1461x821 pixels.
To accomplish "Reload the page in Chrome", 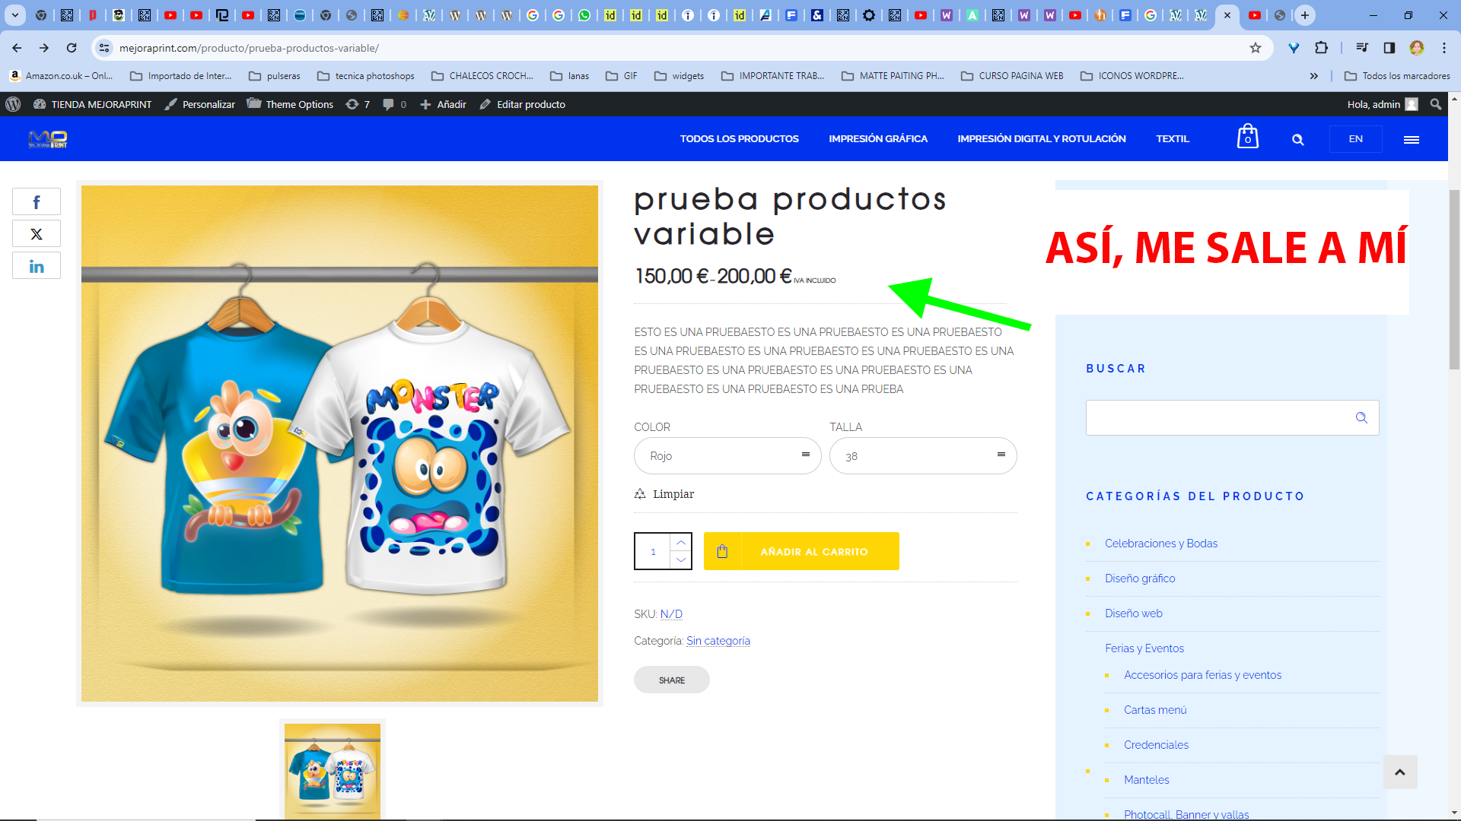I will pyautogui.click(x=72, y=48).
